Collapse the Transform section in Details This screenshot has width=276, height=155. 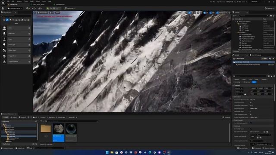tap(233, 85)
